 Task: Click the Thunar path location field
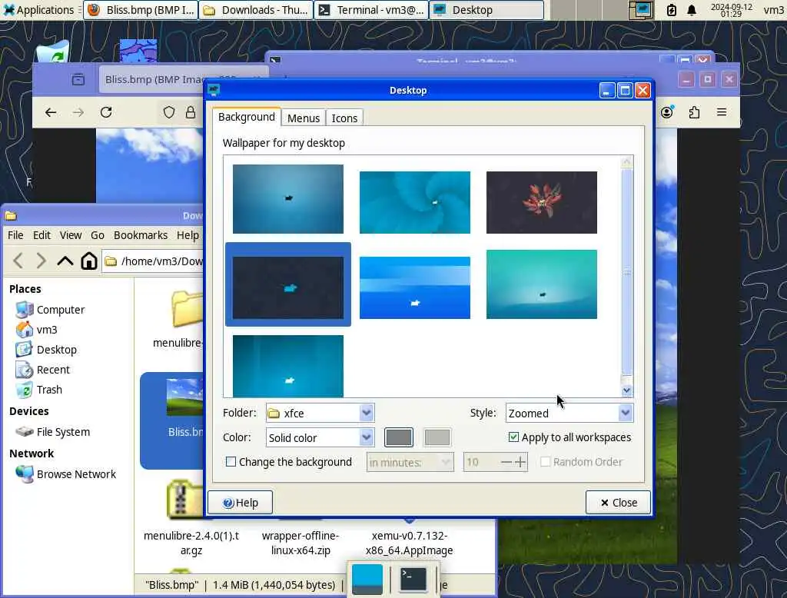pos(154,261)
